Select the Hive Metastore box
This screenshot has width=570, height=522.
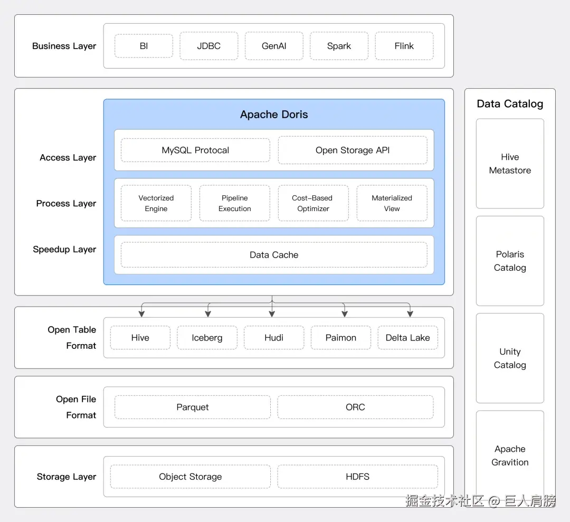click(510, 164)
